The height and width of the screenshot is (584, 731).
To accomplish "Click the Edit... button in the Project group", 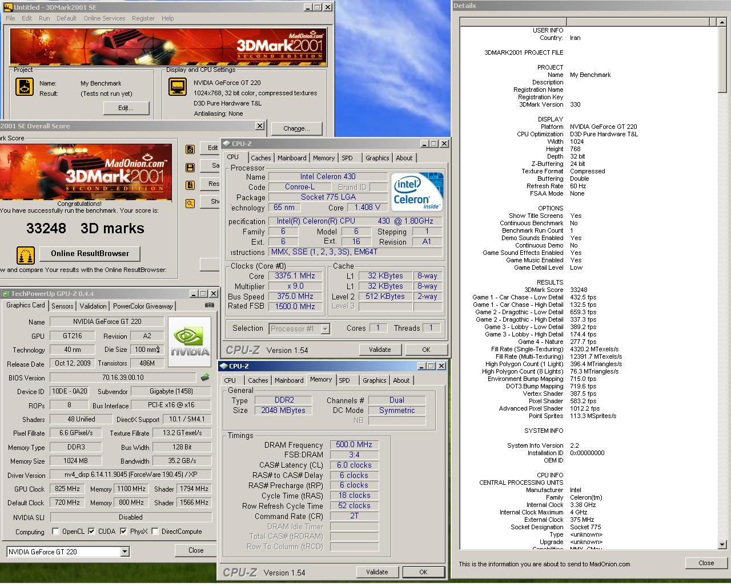I will point(126,108).
